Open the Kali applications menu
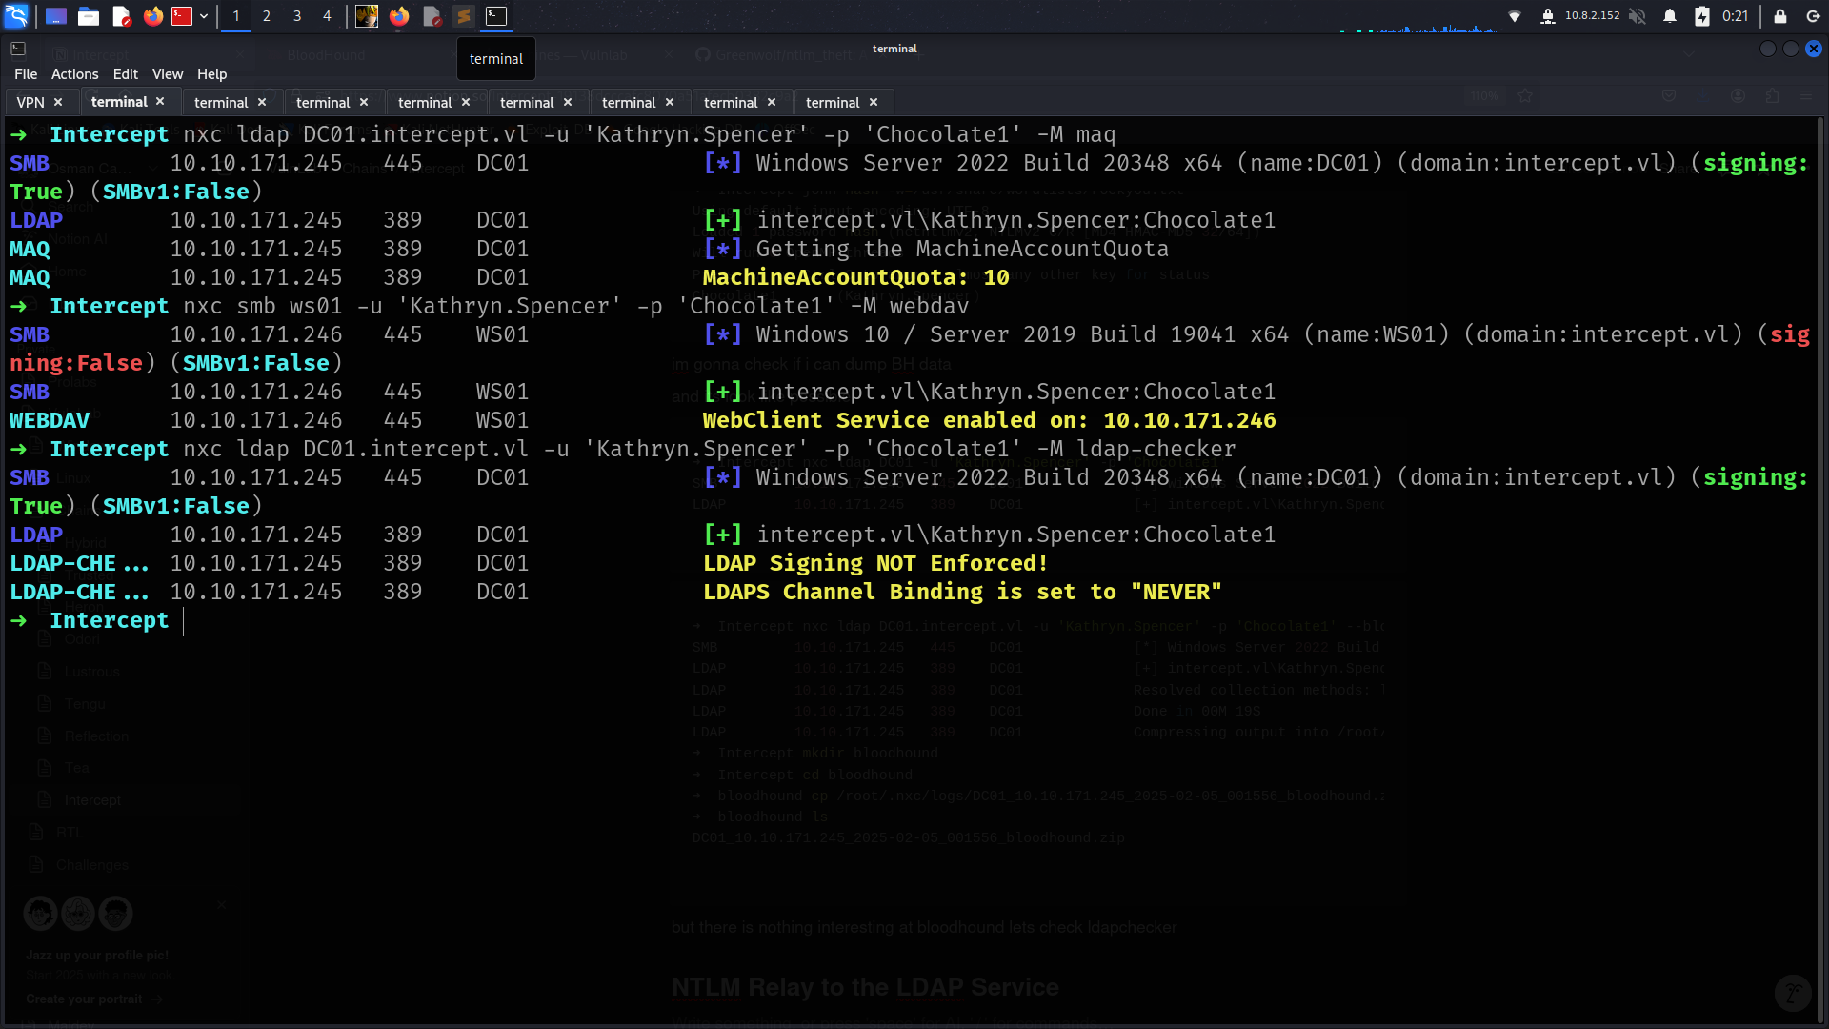Viewport: 1829px width, 1029px height. pyautogui.click(x=17, y=15)
